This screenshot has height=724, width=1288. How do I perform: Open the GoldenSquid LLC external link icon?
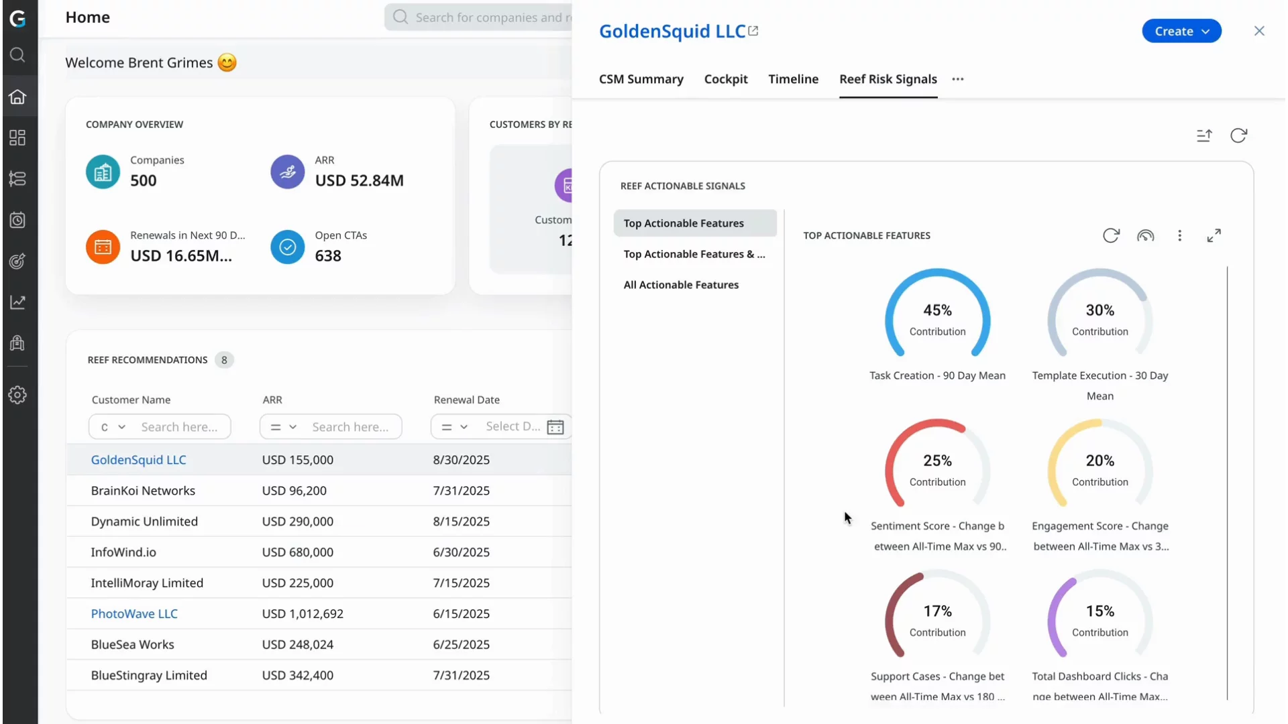(753, 31)
